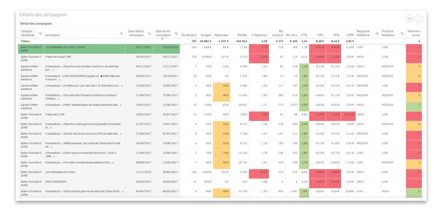Image resolution: width=442 pixels, height=211 pixels.
Task: Open search icon in campagne column header
Action: point(121,33)
